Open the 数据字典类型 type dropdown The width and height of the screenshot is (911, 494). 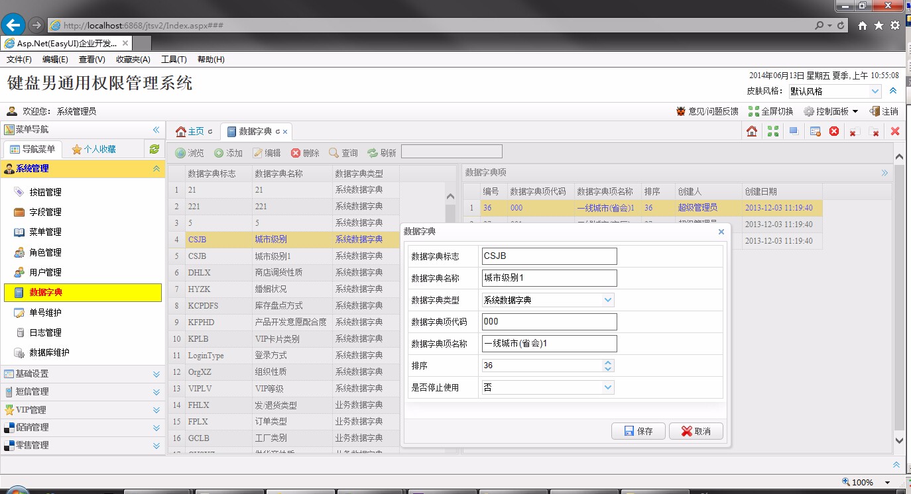point(608,299)
